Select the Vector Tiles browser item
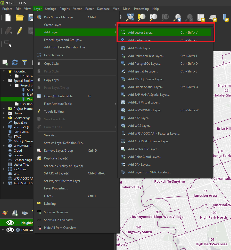This screenshot has height=250, width=231. click(x=21, y=164)
